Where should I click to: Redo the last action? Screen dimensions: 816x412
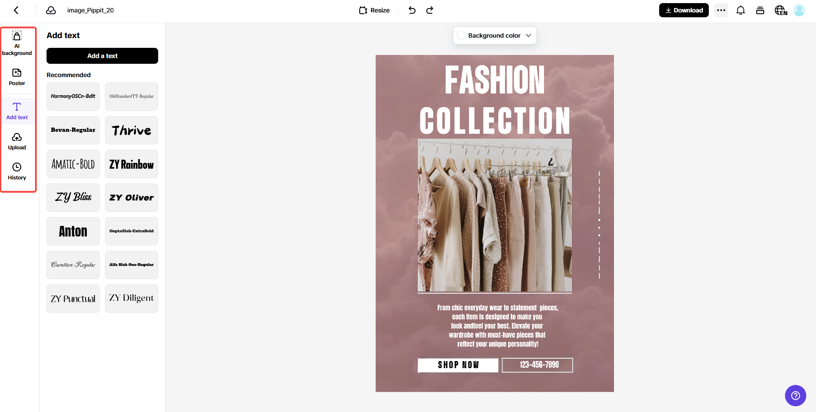(x=429, y=10)
